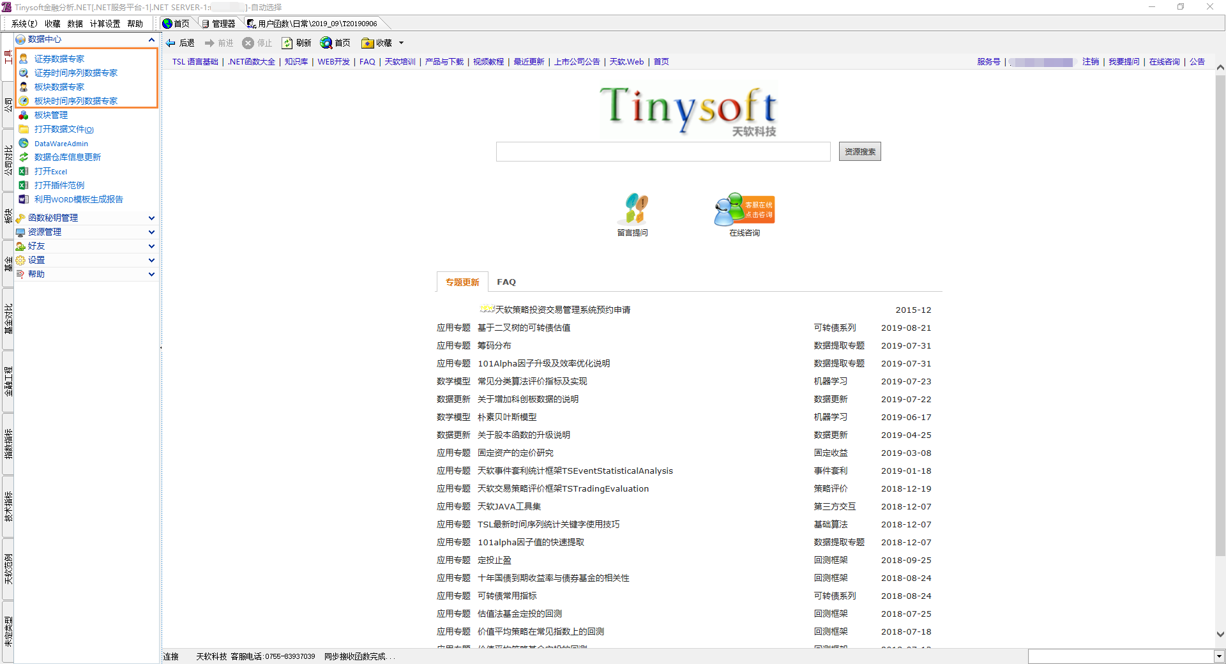
Task: Select 利用WORD模板生成报告
Action: [x=79, y=199]
